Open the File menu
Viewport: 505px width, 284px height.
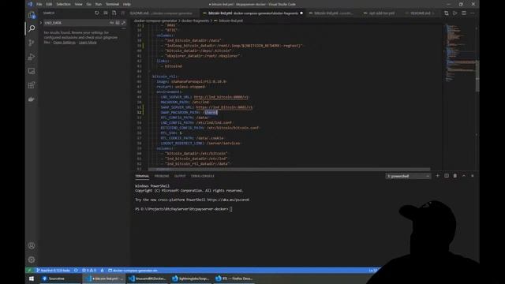39,4
